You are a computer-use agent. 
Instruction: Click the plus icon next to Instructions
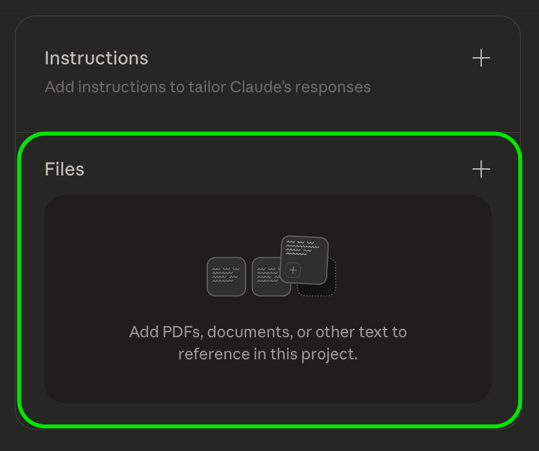[x=481, y=58]
